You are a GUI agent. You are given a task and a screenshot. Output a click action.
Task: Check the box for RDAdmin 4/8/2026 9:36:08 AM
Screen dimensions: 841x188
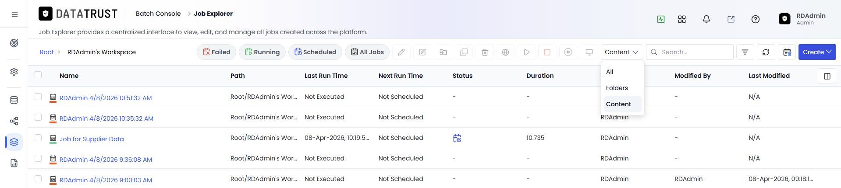click(38, 158)
